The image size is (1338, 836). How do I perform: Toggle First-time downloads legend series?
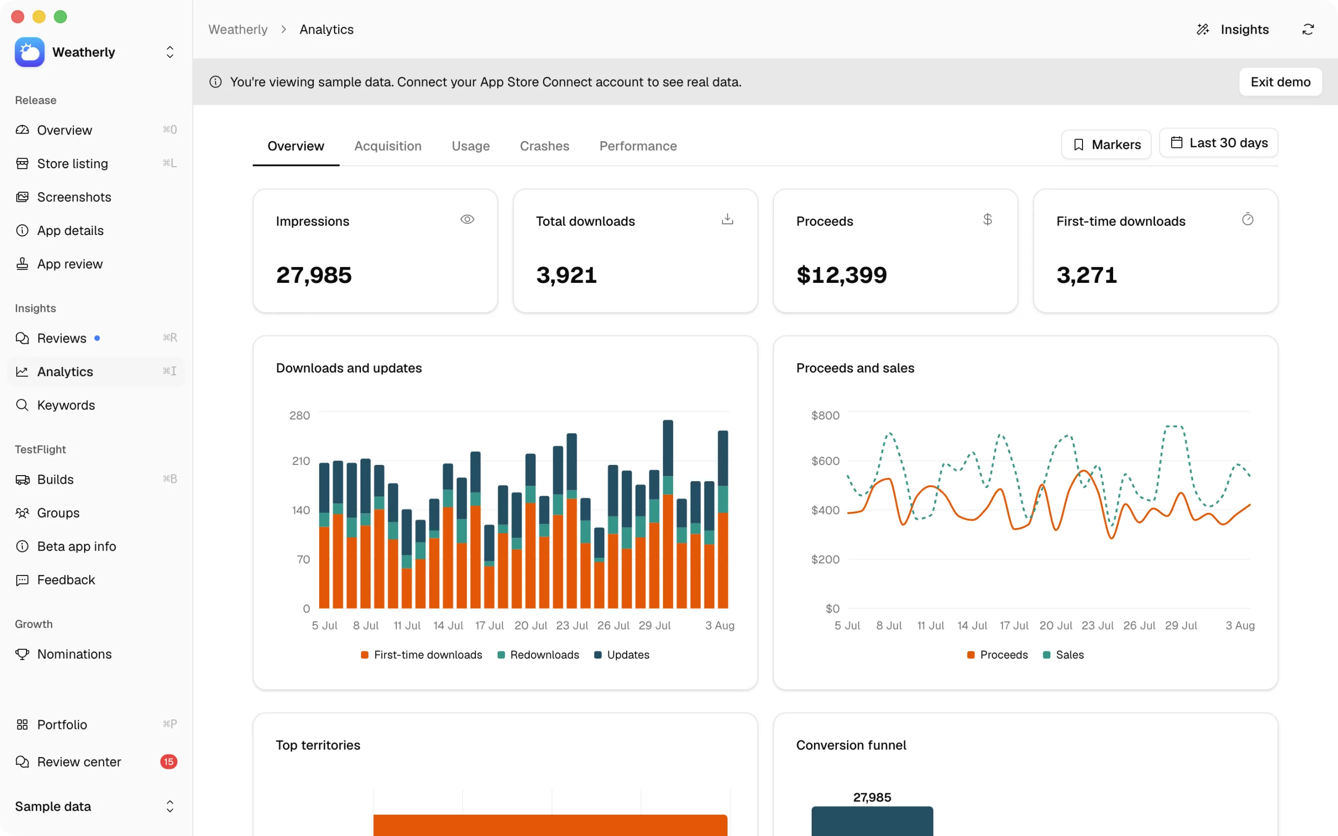(x=421, y=655)
